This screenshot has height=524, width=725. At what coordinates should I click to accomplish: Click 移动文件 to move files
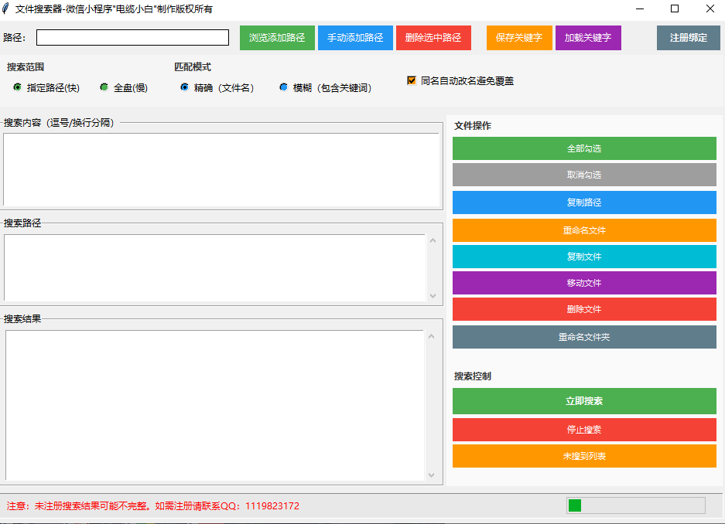[x=584, y=283]
